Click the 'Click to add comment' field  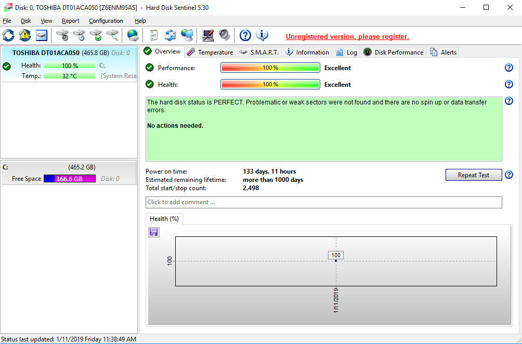(323, 202)
